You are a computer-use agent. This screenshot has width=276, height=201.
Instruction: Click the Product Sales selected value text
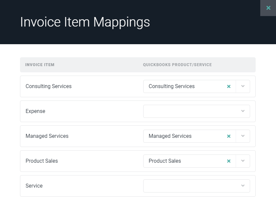(x=165, y=161)
